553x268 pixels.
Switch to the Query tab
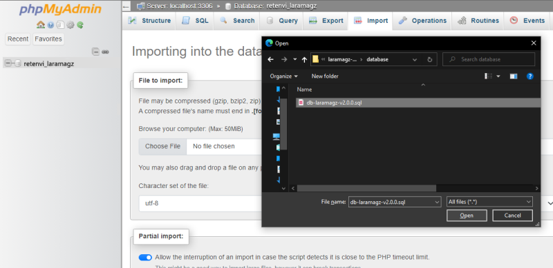point(282,21)
